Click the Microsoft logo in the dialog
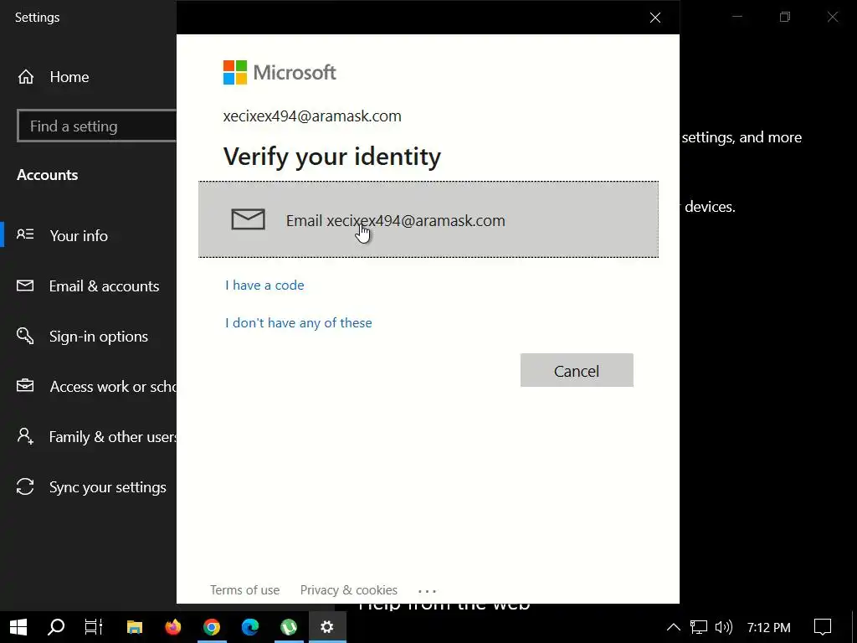 (280, 72)
